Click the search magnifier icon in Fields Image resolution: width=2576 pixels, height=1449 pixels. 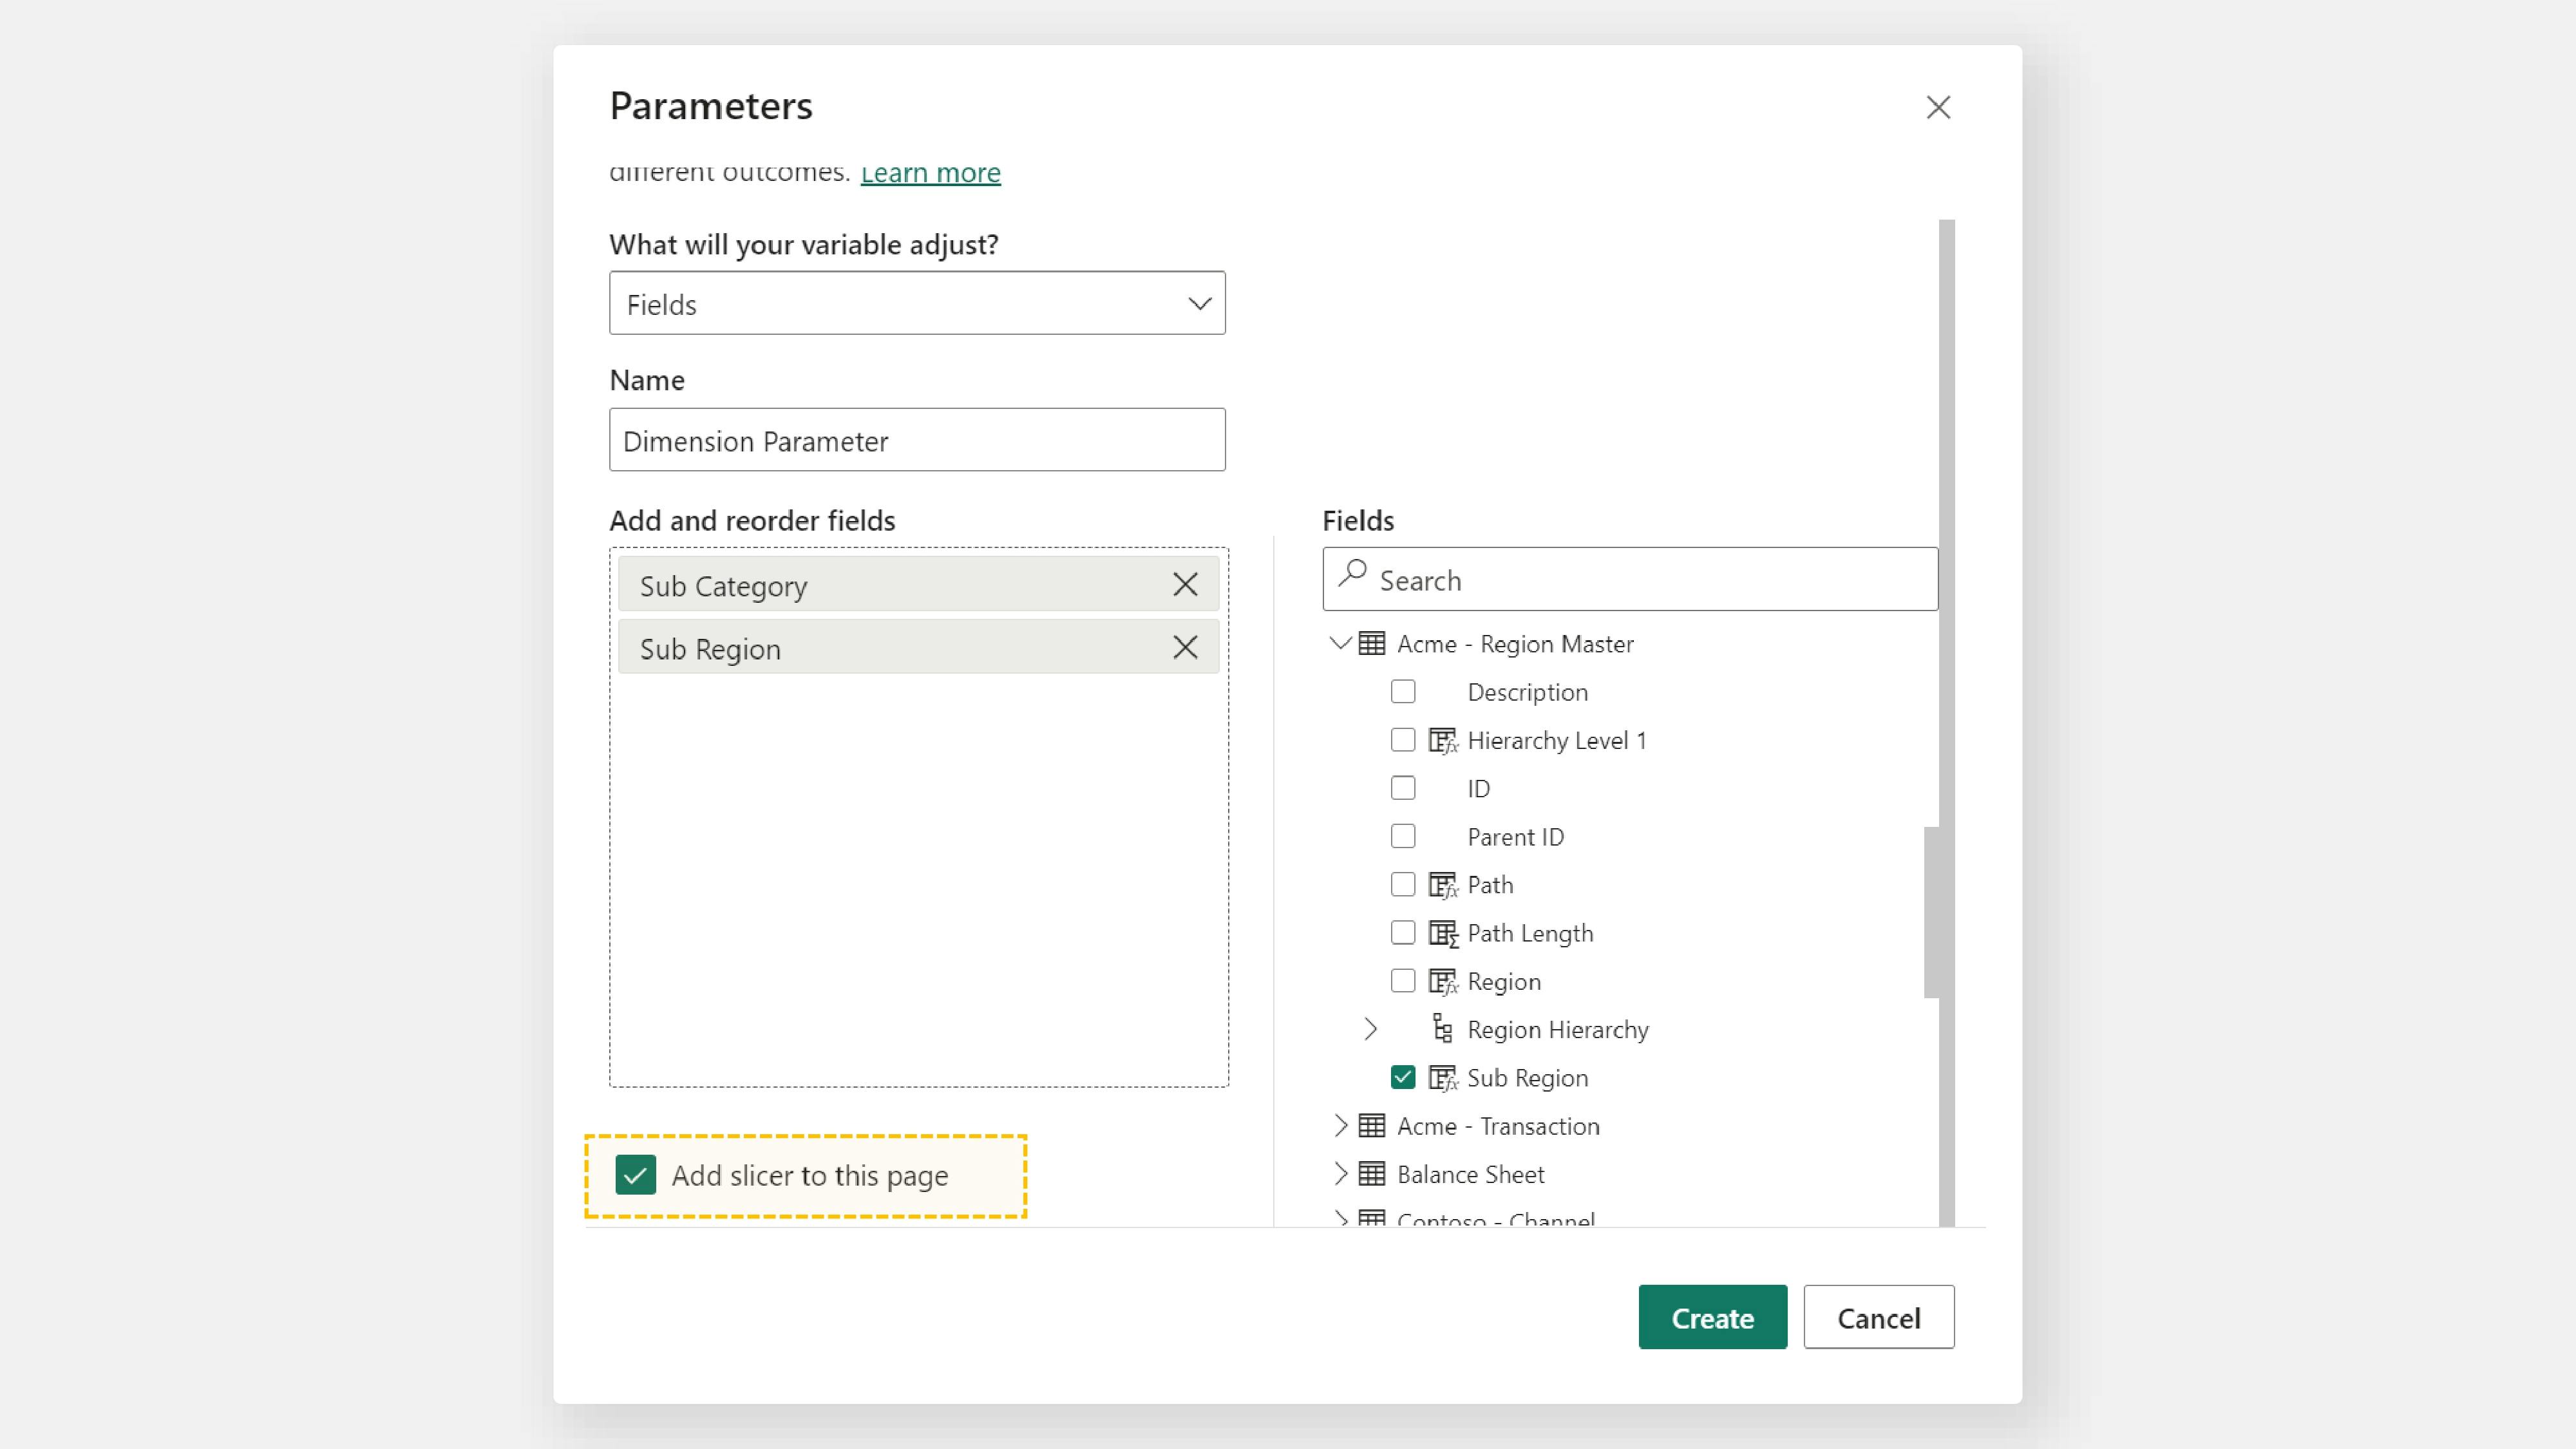coord(1352,573)
